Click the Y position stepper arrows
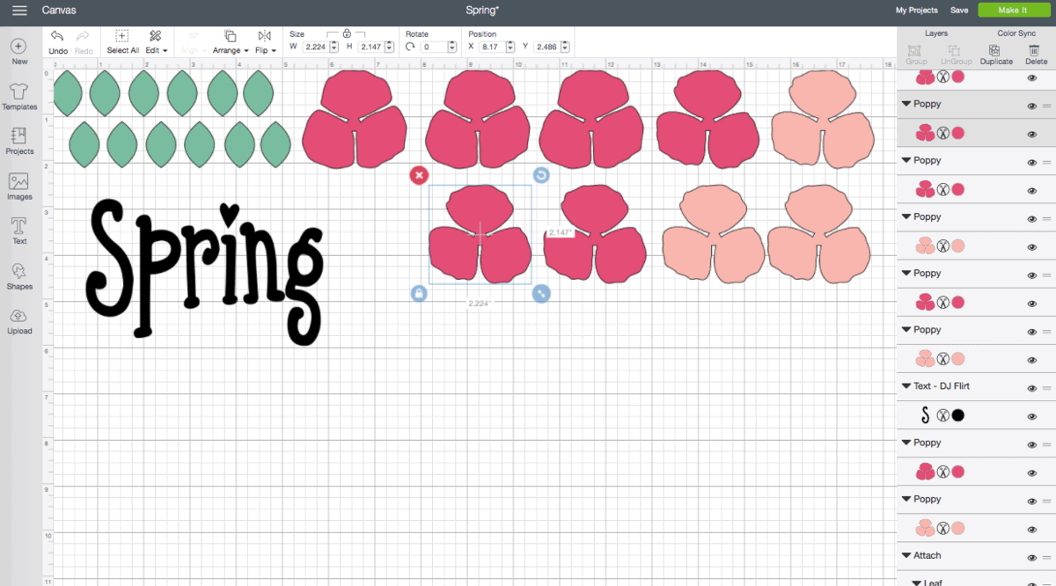Viewport: 1056px width, 586px height. (x=565, y=47)
